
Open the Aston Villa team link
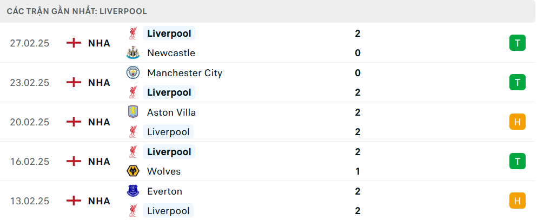click(171, 112)
